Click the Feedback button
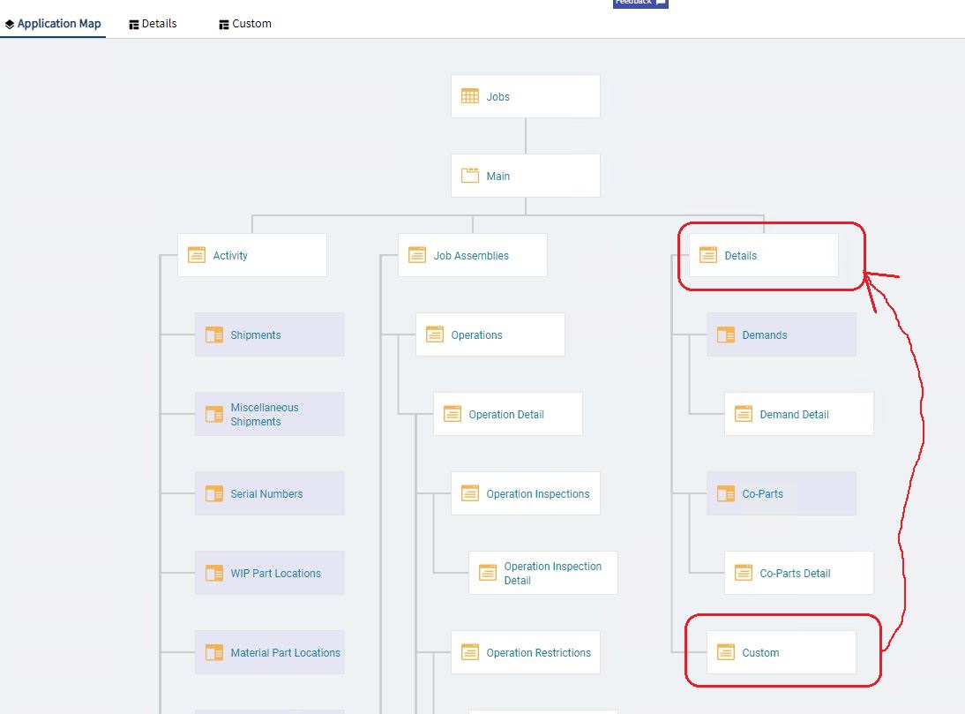Screen dimensions: 965x714 640,3
